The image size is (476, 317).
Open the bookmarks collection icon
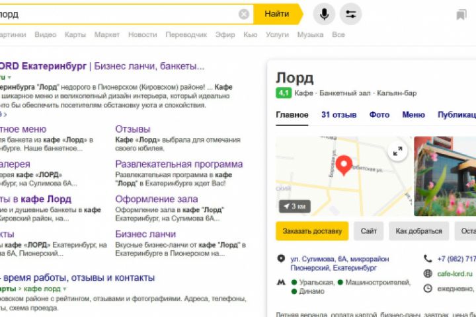coord(461,15)
